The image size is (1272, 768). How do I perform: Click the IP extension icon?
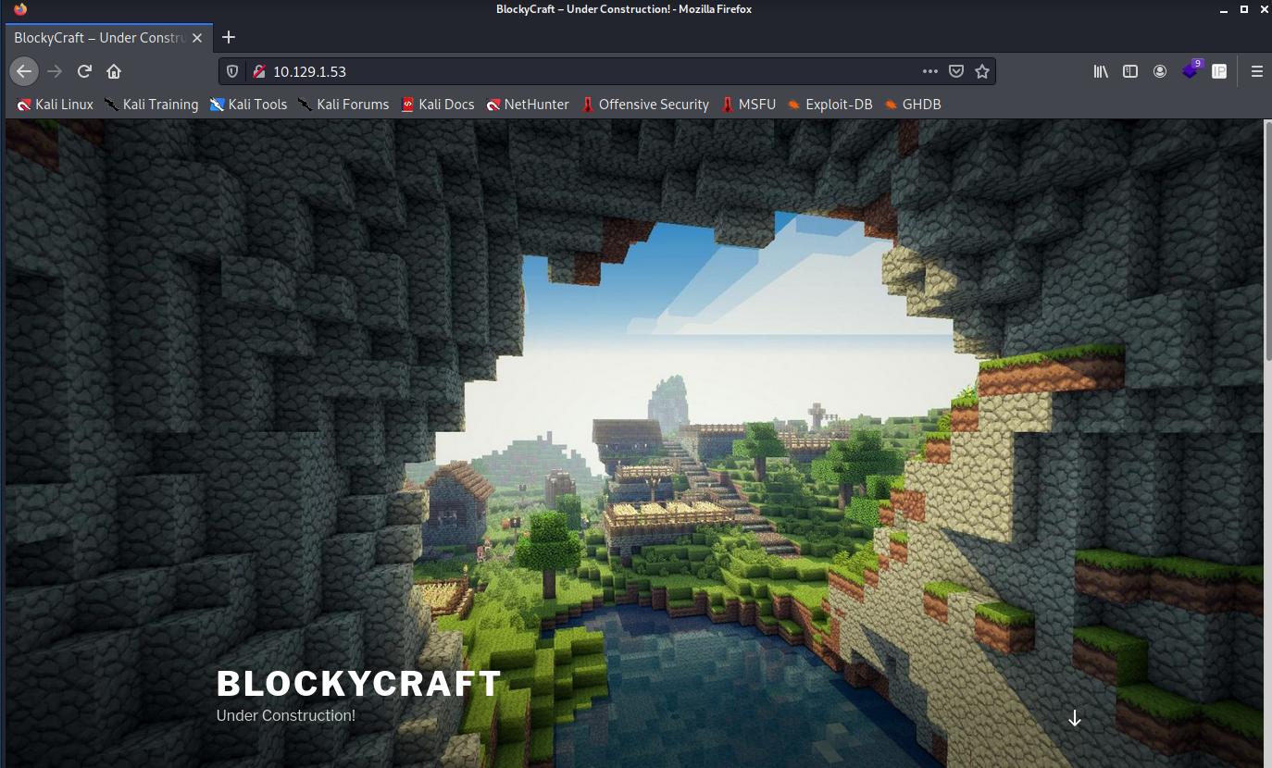1219,71
